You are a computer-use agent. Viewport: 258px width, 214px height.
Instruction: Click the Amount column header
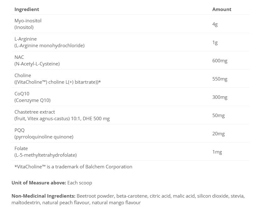[x=222, y=9]
